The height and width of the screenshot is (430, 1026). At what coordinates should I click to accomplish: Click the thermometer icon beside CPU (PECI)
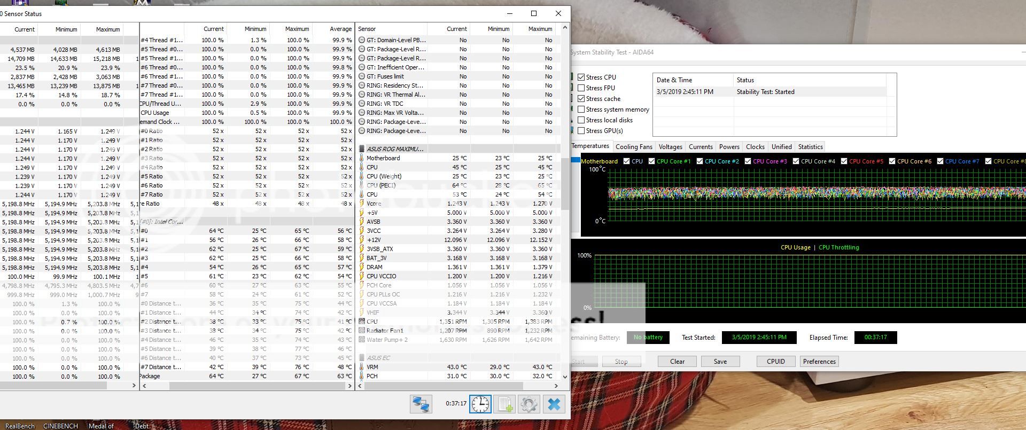pyautogui.click(x=362, y=185)
